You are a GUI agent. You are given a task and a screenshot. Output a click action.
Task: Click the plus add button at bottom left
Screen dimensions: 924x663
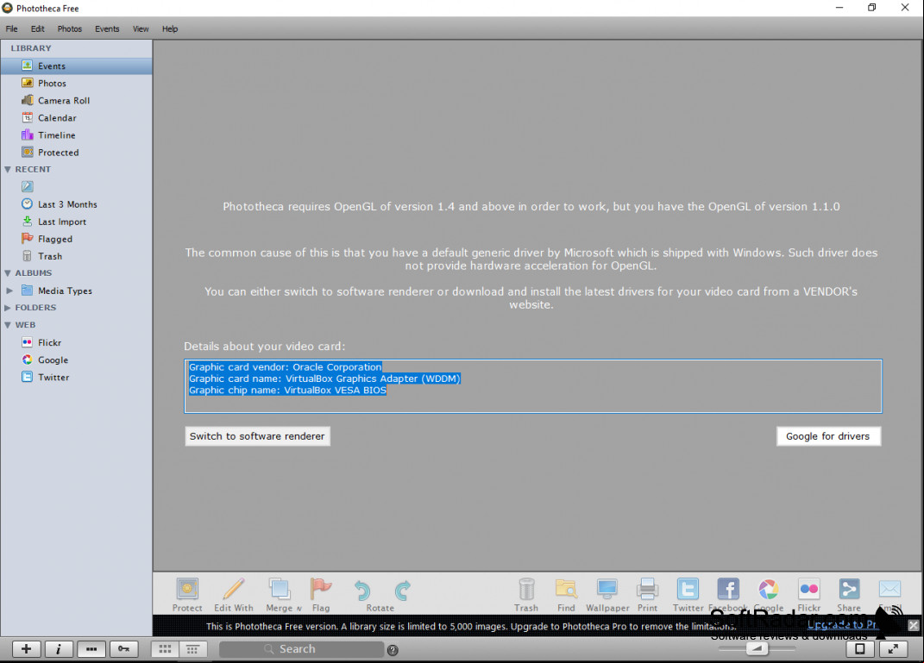pyautogui.click(x=27, y=649)
